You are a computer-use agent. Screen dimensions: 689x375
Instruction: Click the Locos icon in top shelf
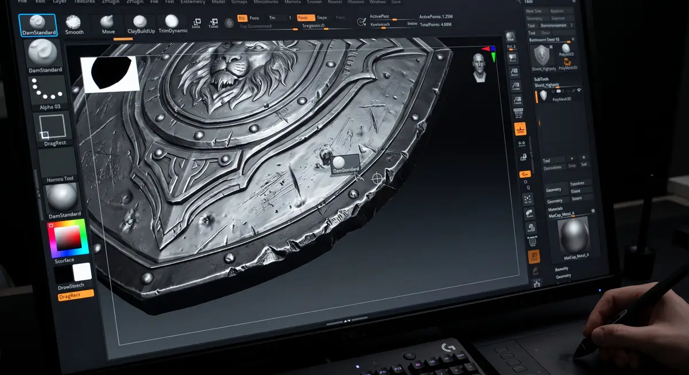[x=196, y=23]
